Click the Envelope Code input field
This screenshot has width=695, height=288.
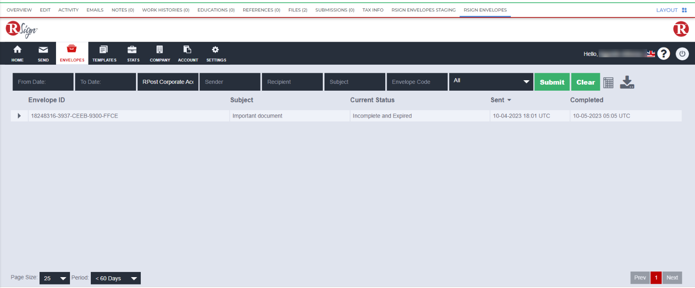(417, 82)
